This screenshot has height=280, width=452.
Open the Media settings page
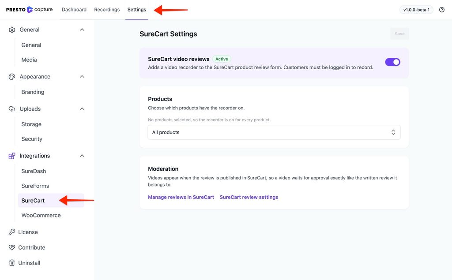click(29, 60)
